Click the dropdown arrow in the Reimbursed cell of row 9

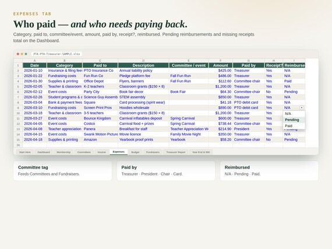pos(302,108)
